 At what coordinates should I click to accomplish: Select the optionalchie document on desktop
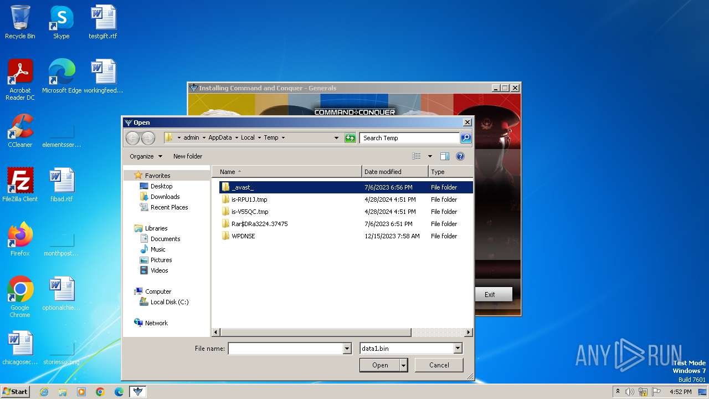(61, 294)
